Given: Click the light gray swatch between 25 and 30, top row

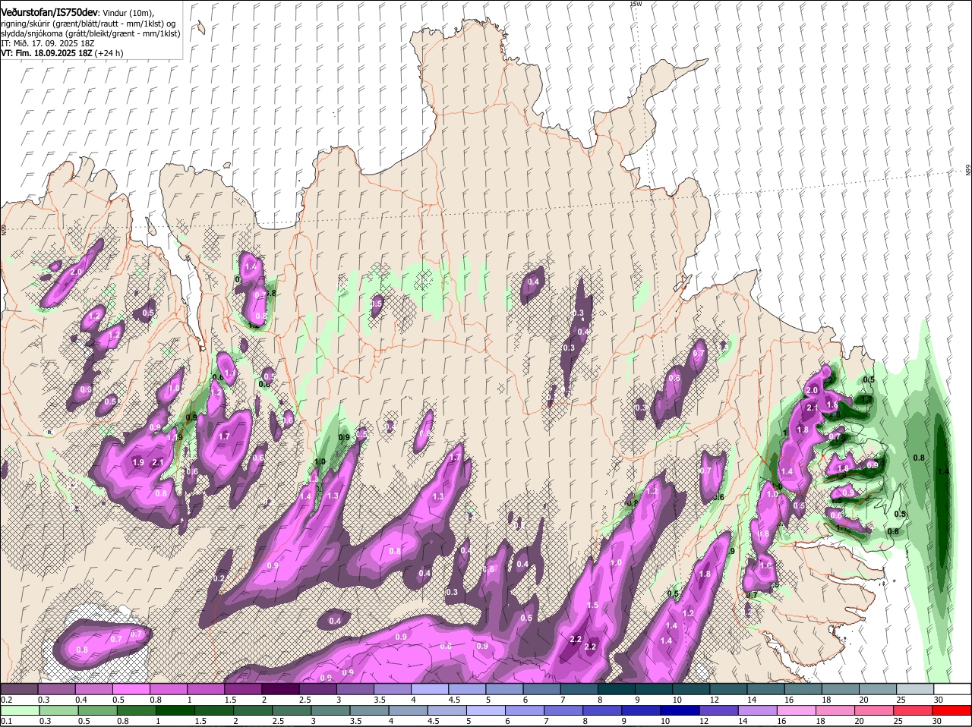Looking at the screenshot, I should pyautogui.click(x=915, y=689).
